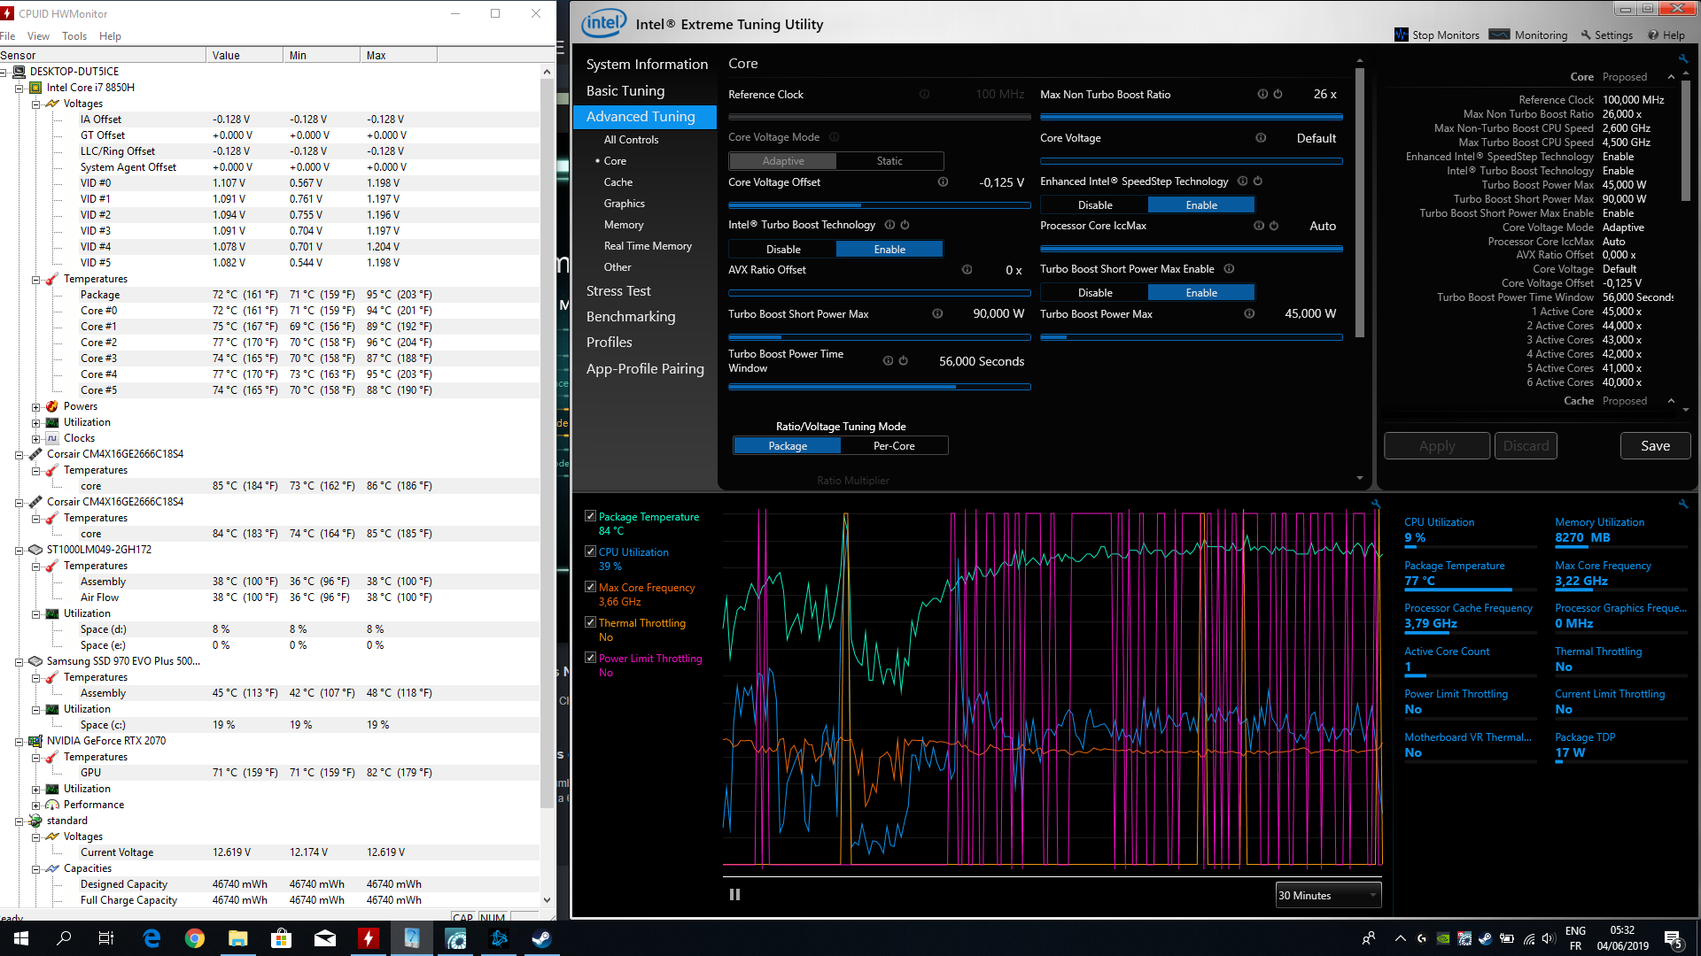This screenshot has height=956, width=1701.
Task: Uncheck Thermal Throttling graph checkbox
Action: (590, 622)
